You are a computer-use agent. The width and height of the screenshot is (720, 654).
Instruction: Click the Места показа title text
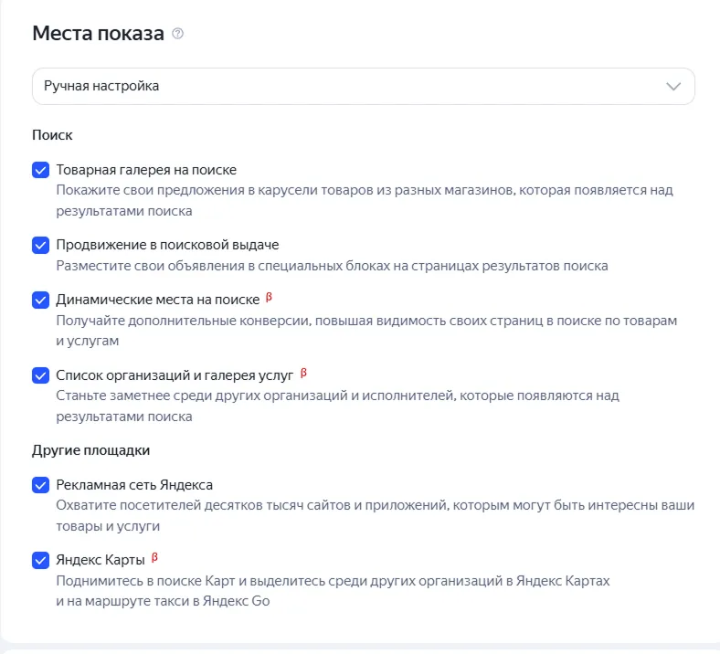click(x=98, y=34)
